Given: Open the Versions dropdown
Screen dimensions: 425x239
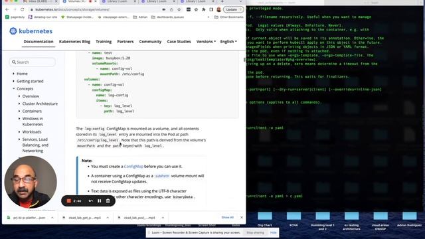Looking at the screenshot, I should coord(206,41).
